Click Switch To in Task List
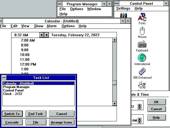Image resolution: width=170 pixels, height=128 pixels. coord(12,114)
